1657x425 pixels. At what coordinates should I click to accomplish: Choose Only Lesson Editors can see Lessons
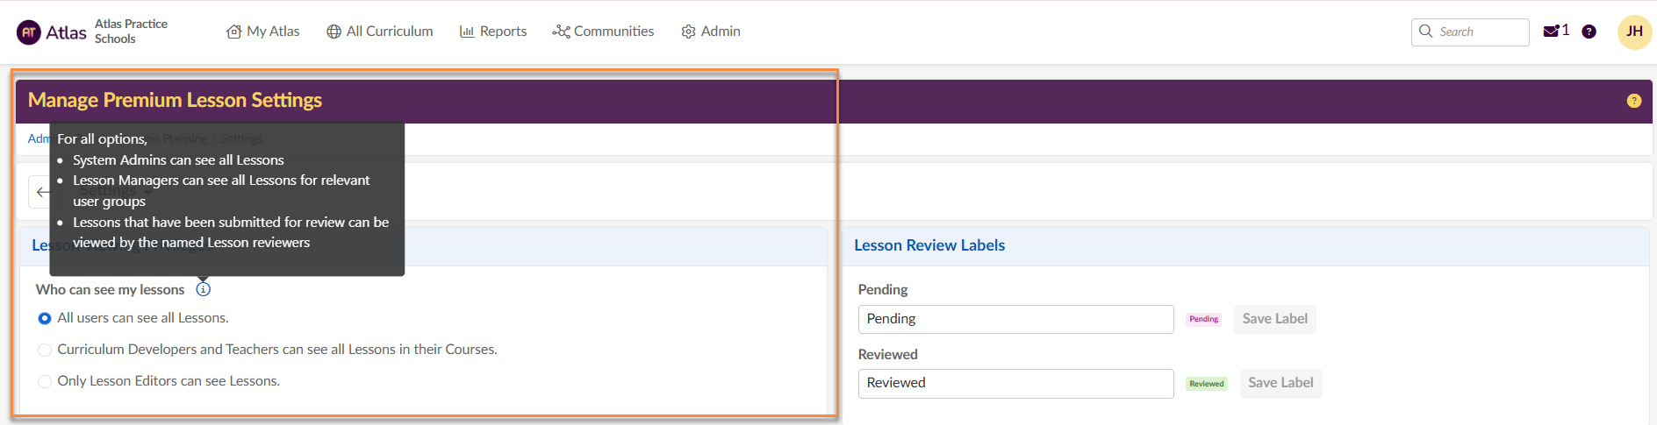[45, 381]
